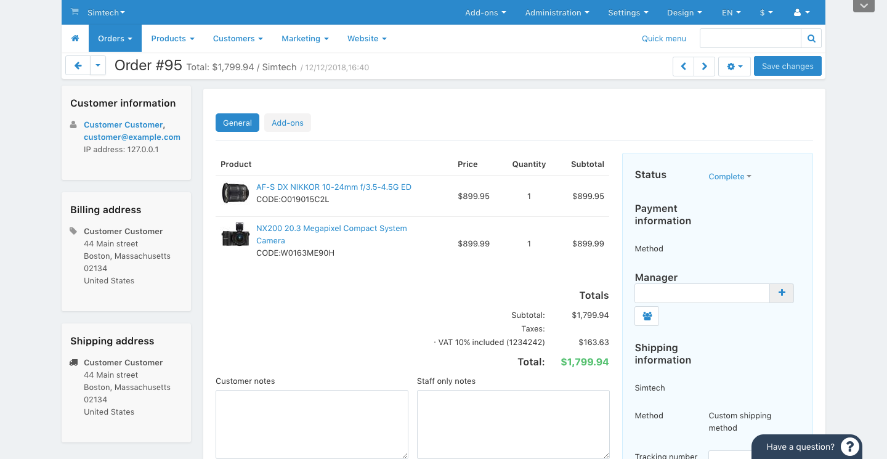The image size is (887, 459).
Task: Click the user group icon under Manager
Action: point(647,315)
